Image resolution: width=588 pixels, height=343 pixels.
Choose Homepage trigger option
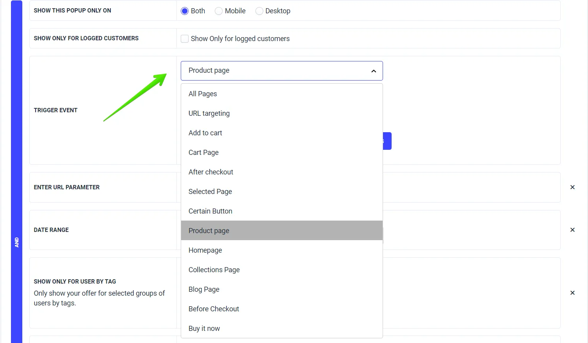pos(282,250)
